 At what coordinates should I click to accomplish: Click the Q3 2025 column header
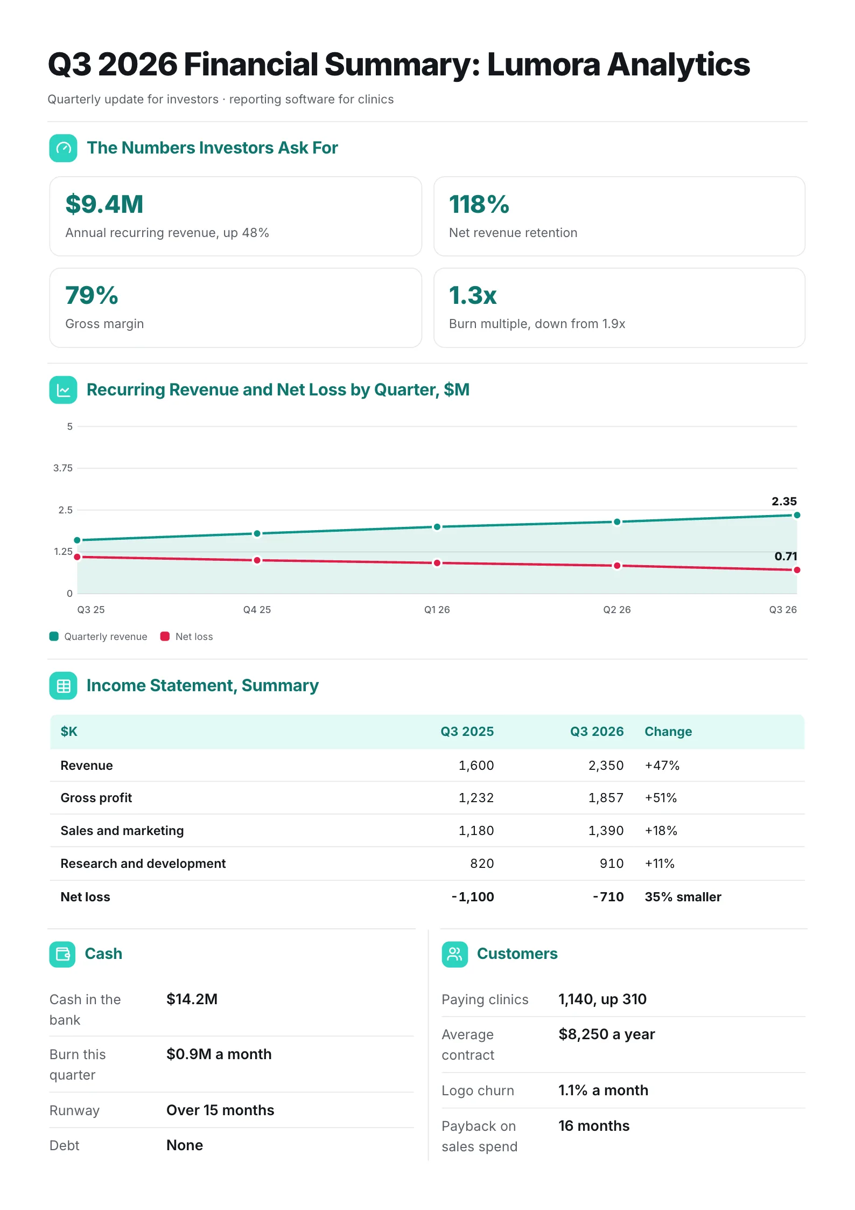point(467,732)
